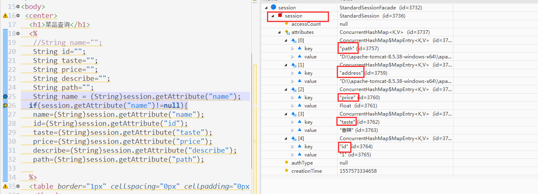The image size is (538, 194).
Task: Click the creationTime field diamond icon
Action: (287, 171)
